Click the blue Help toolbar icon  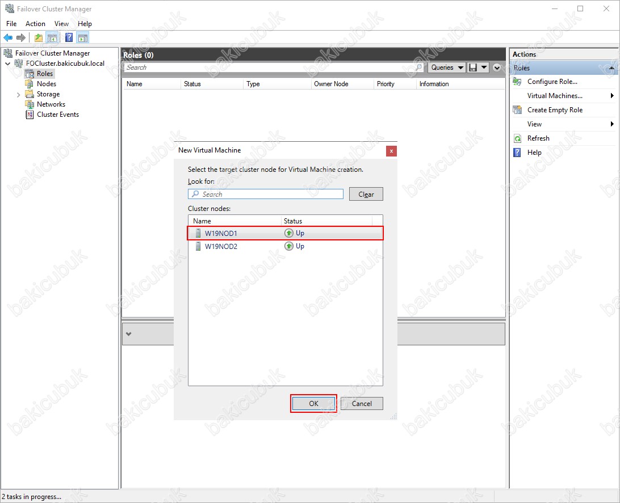[69, 37]
